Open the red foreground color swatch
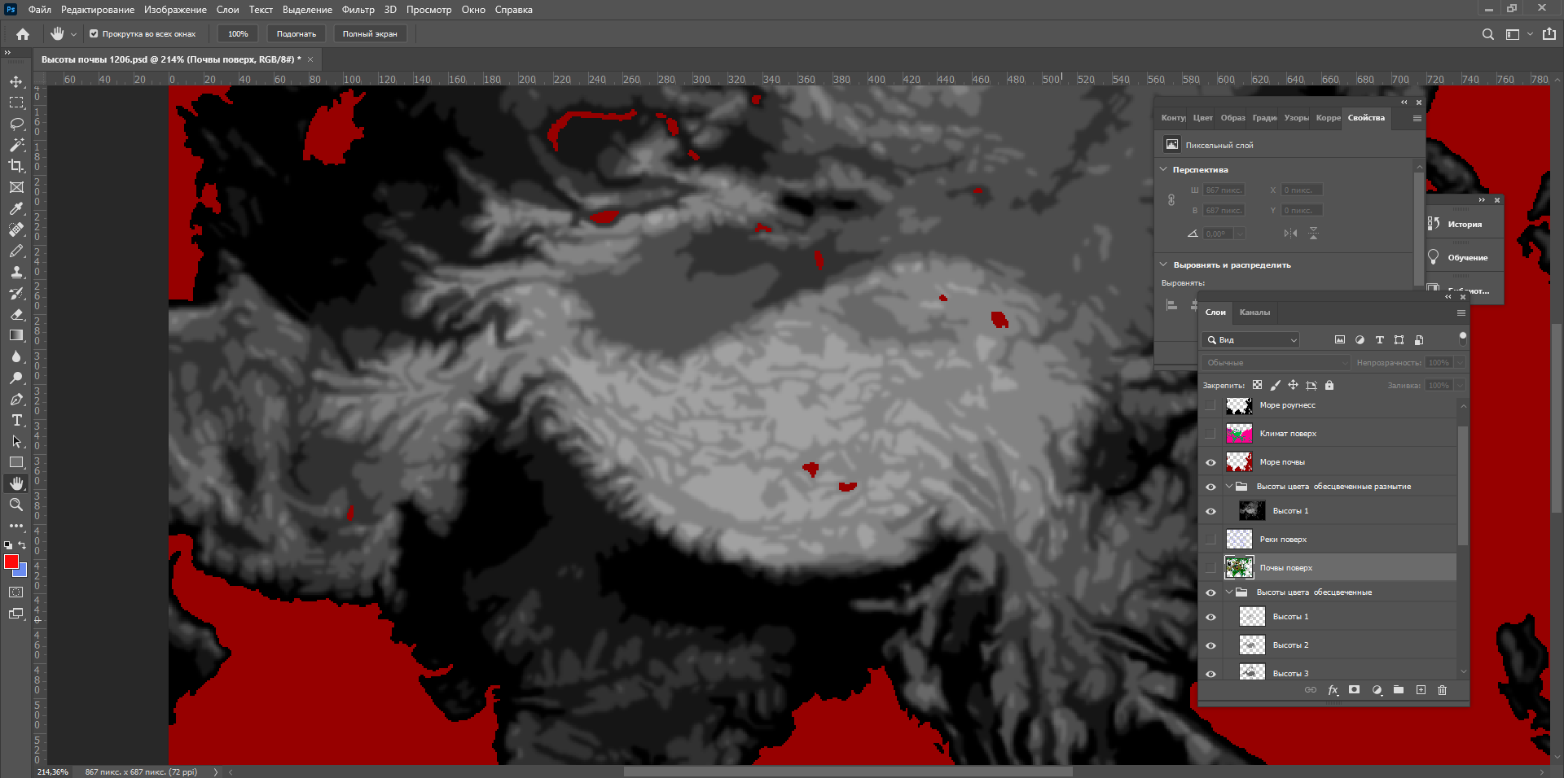 click(x=11, y=562)
